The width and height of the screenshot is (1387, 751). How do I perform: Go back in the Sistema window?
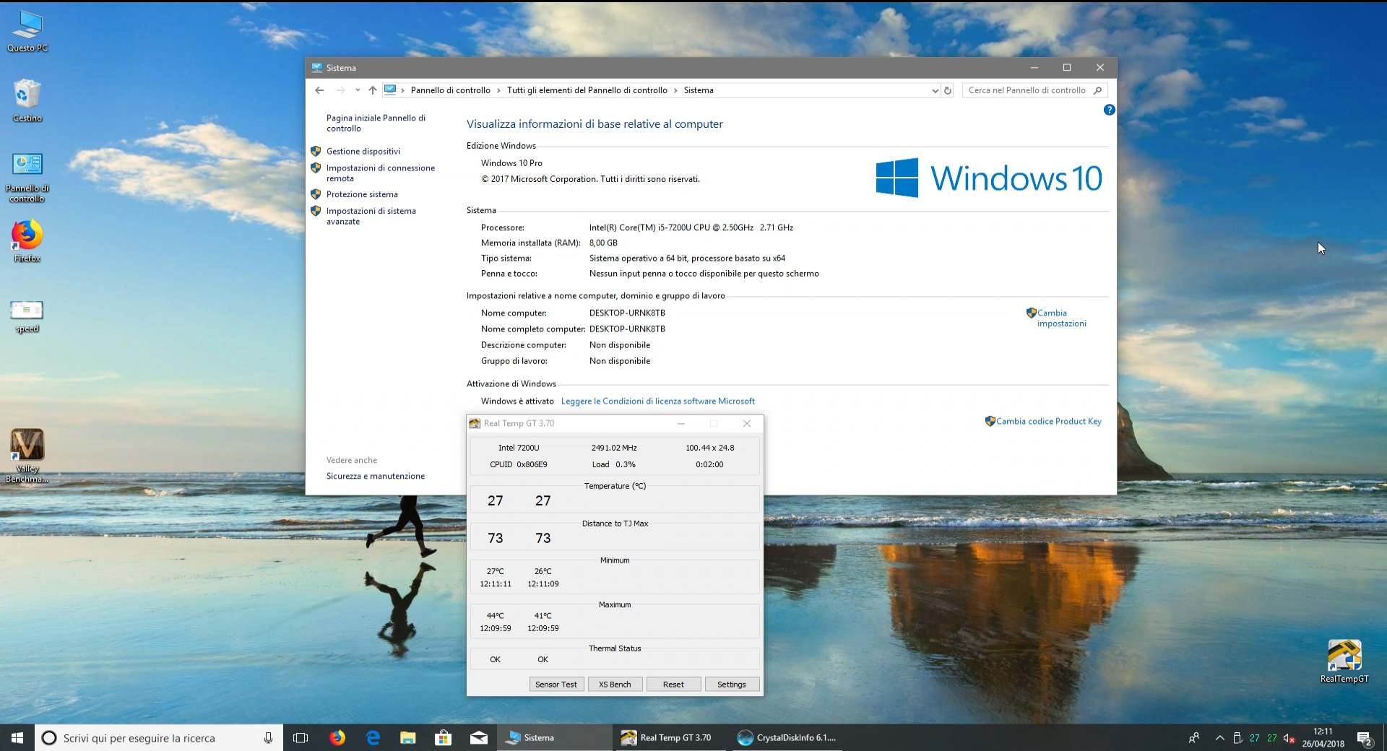319,90
